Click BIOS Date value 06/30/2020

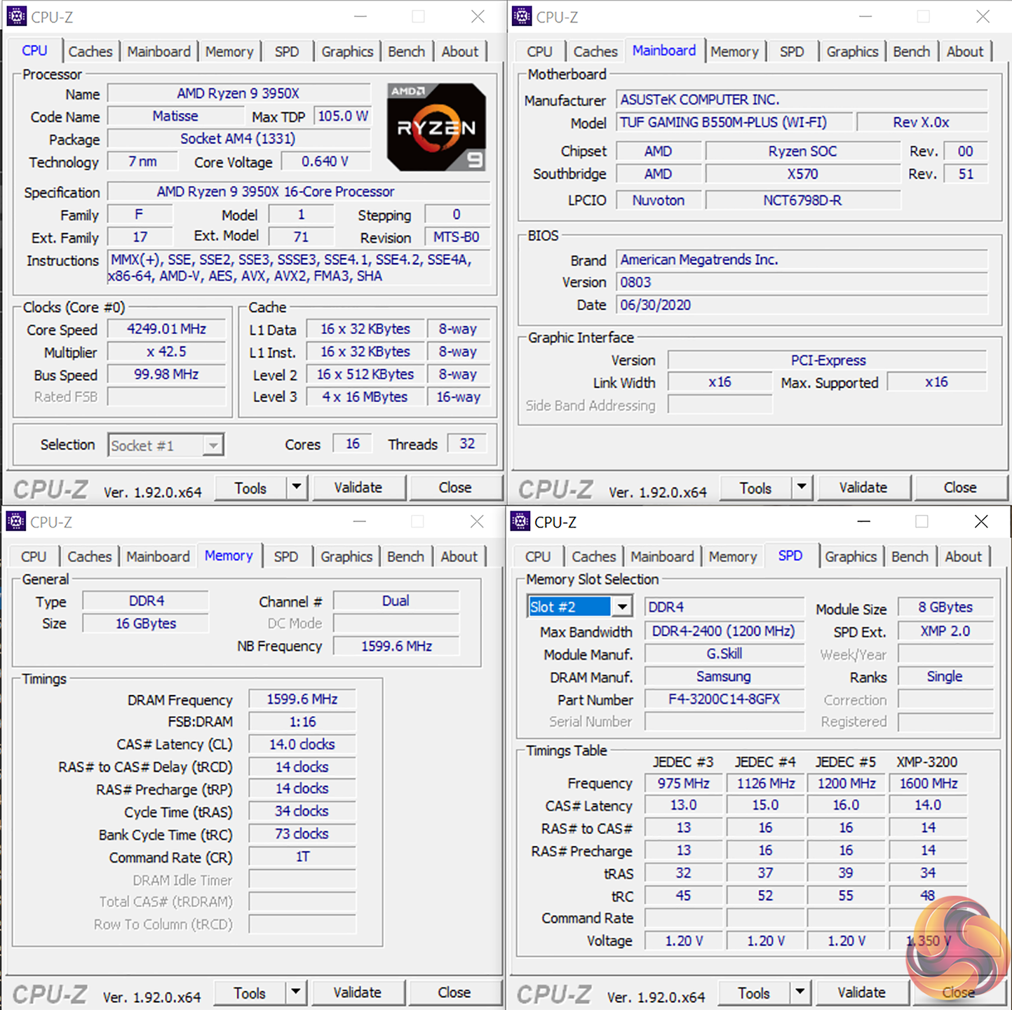802,305
